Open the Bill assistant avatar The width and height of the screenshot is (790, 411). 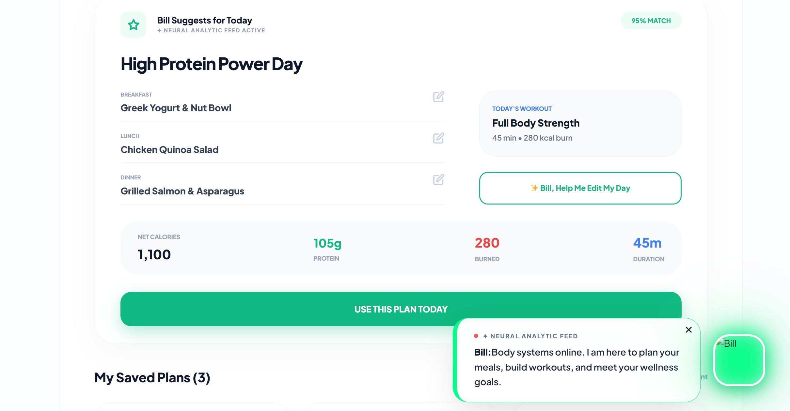739,360
